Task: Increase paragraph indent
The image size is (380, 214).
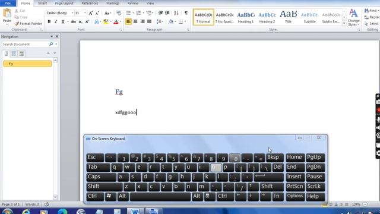Action: (167, 13)
